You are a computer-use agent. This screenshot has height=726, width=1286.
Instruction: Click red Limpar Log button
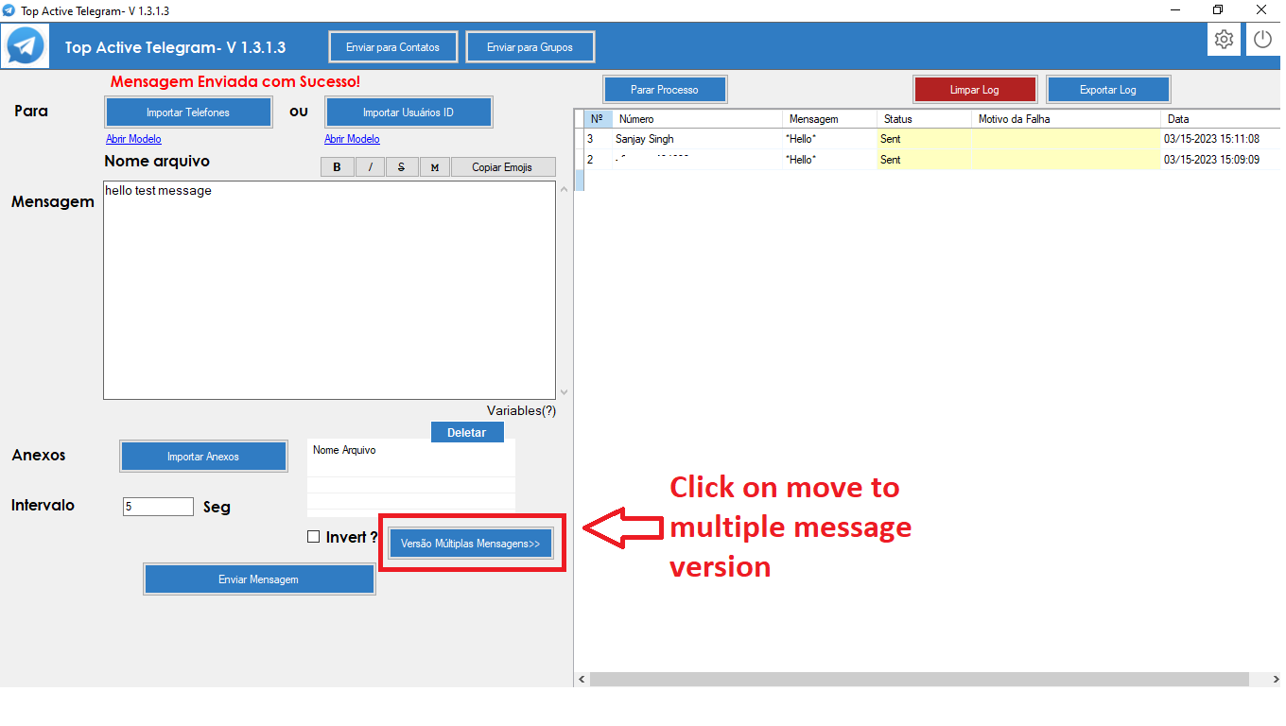[x=975, y=90]
